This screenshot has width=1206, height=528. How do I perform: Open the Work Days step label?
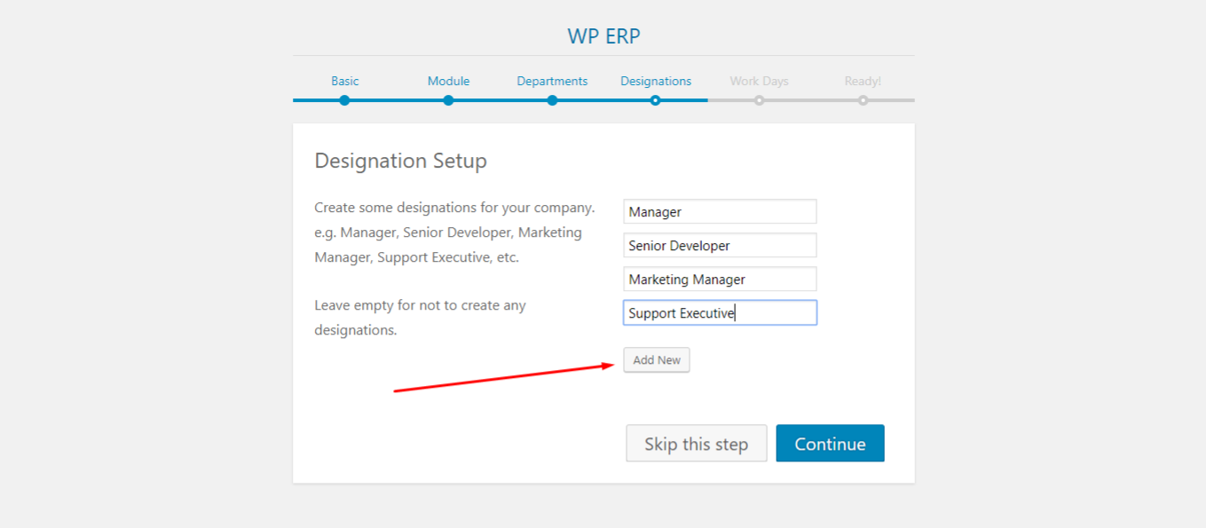click(x=759, y=81)
